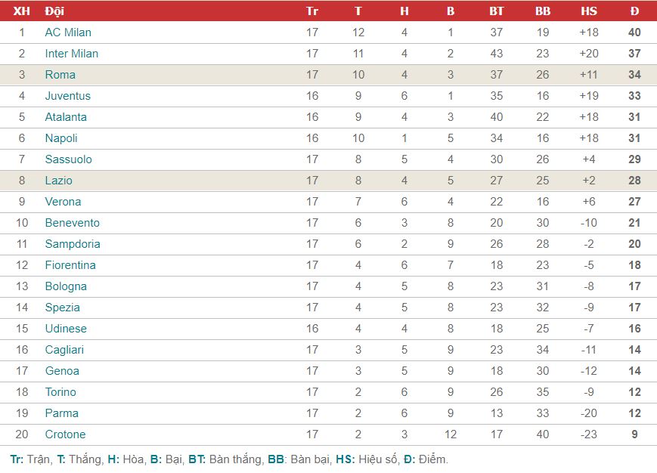
Task: Select the HS column header
Action: 589,11
